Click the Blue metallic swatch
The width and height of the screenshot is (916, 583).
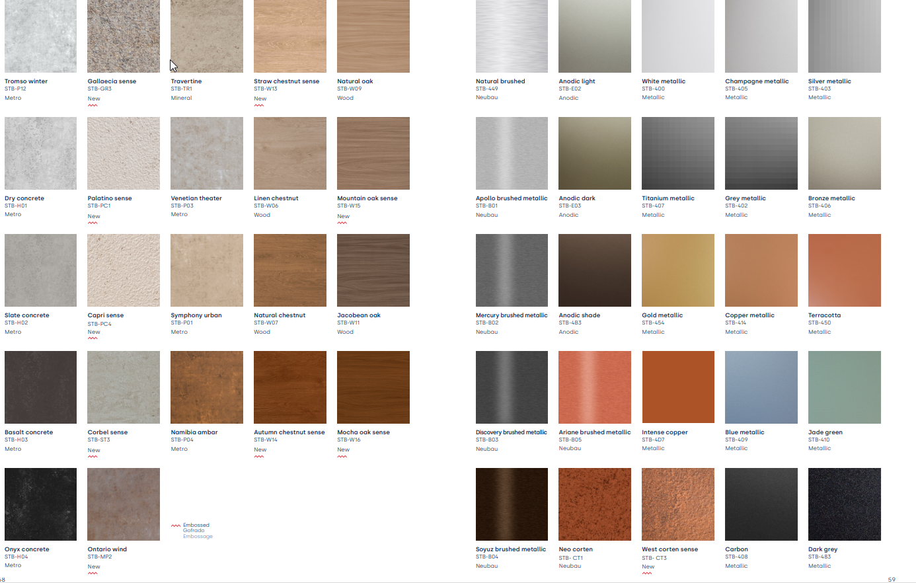[x=761, y=387]
